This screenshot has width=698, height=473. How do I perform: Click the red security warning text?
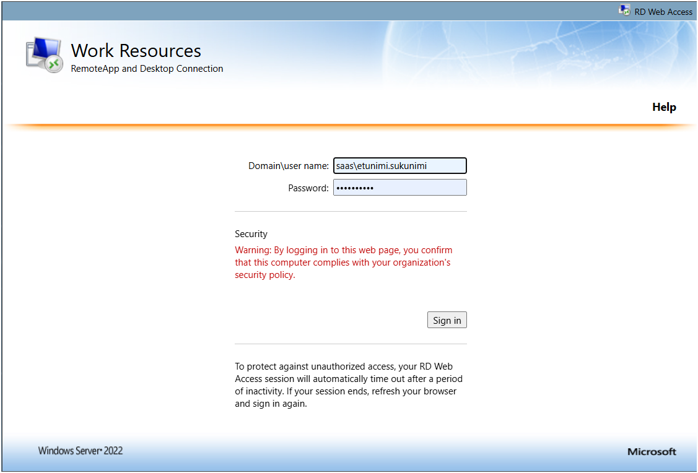[343, 263]
